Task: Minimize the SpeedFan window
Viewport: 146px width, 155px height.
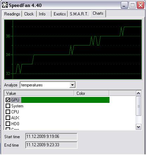Action: (x=124, y=5)
